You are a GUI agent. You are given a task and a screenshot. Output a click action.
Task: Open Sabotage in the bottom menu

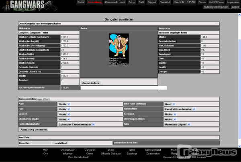[132, 154]
